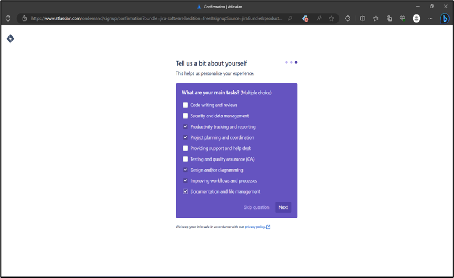Launch the Bing Copilot sidebar icon
Image resolution: width=454 pixels, height=278 pixels.
[445, 19]
